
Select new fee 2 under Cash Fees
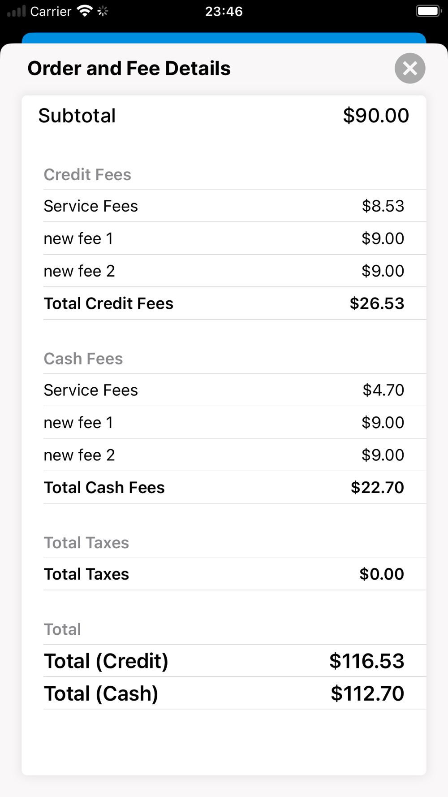(x=235, y=455)
